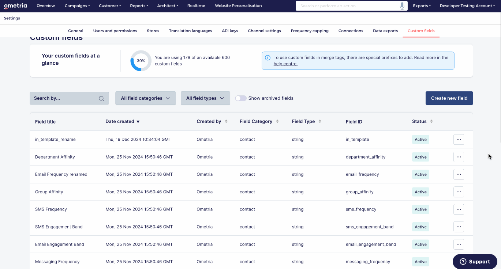Open the three-dot menu for in_template_rename
The width and height of the screenshot is (501, 269).
(x=459, y=140)
